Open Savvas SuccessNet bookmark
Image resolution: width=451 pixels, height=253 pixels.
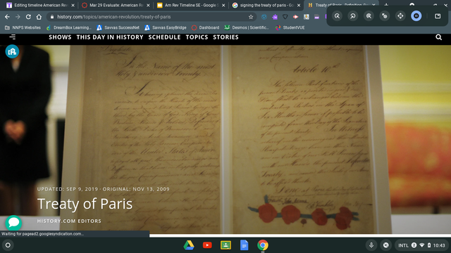[118, 27]
